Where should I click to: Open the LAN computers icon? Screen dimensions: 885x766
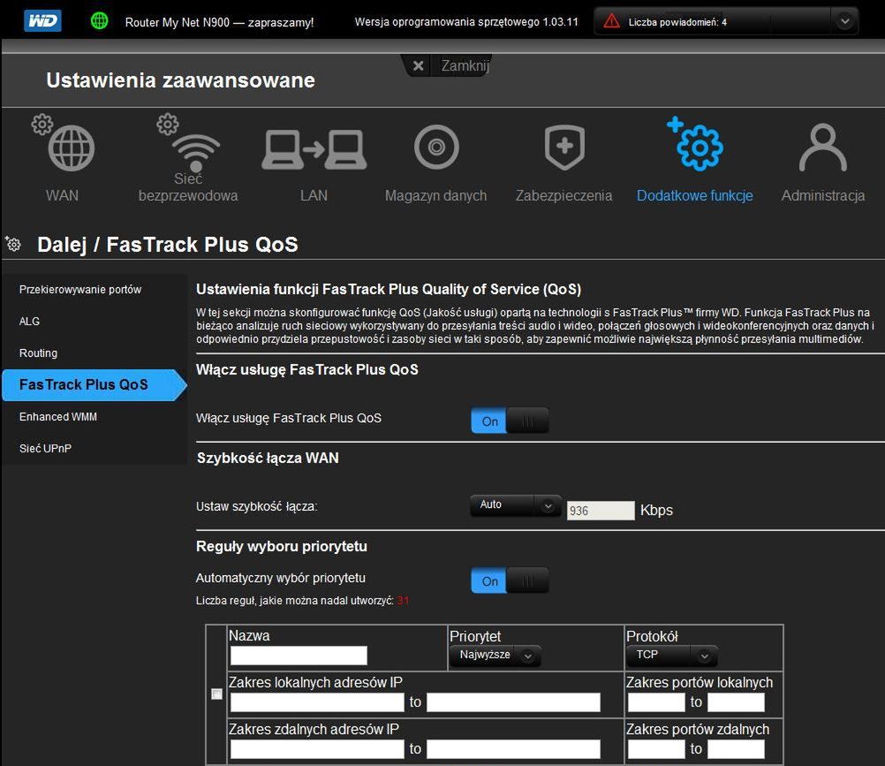[x=314, y=149]
